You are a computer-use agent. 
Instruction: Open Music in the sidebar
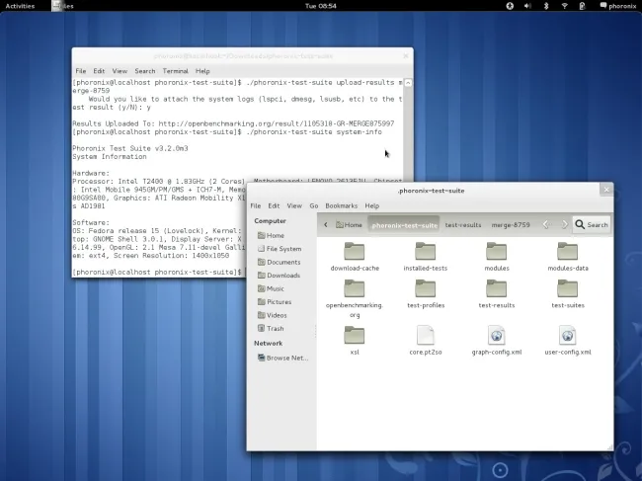click(271, 288)
